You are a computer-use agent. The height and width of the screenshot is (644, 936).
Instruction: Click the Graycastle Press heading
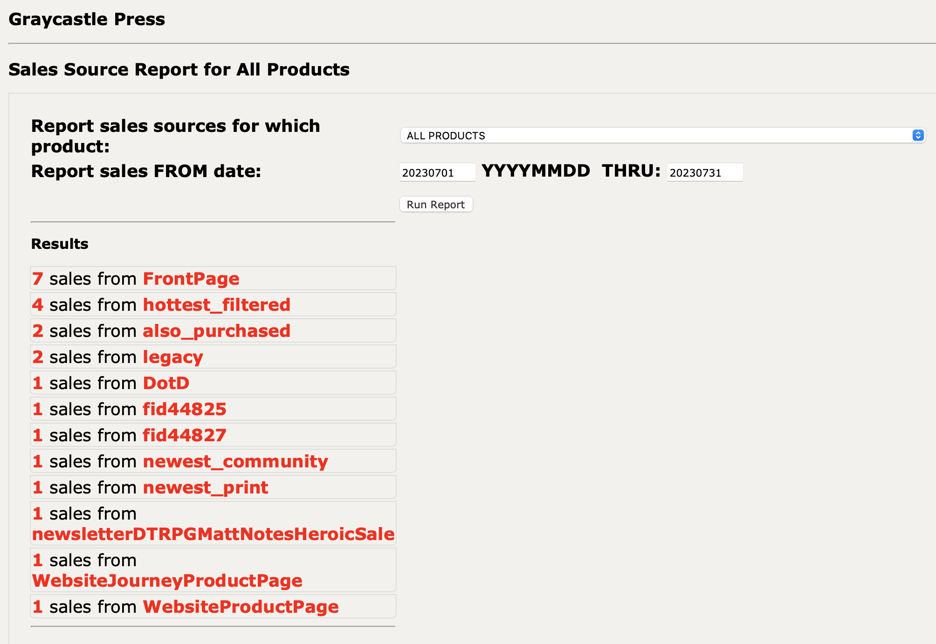click(87, 20)
